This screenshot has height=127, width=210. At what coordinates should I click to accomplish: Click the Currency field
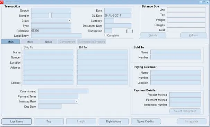(109, 21)
